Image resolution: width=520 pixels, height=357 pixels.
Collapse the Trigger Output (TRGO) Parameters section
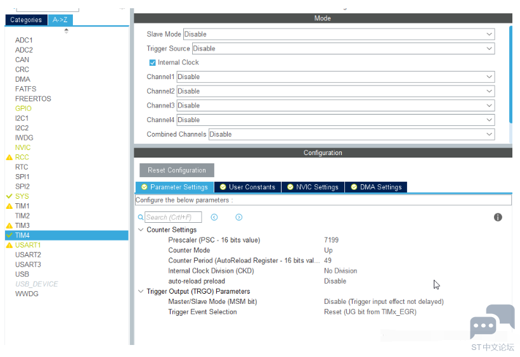click(x=141, y=291)
